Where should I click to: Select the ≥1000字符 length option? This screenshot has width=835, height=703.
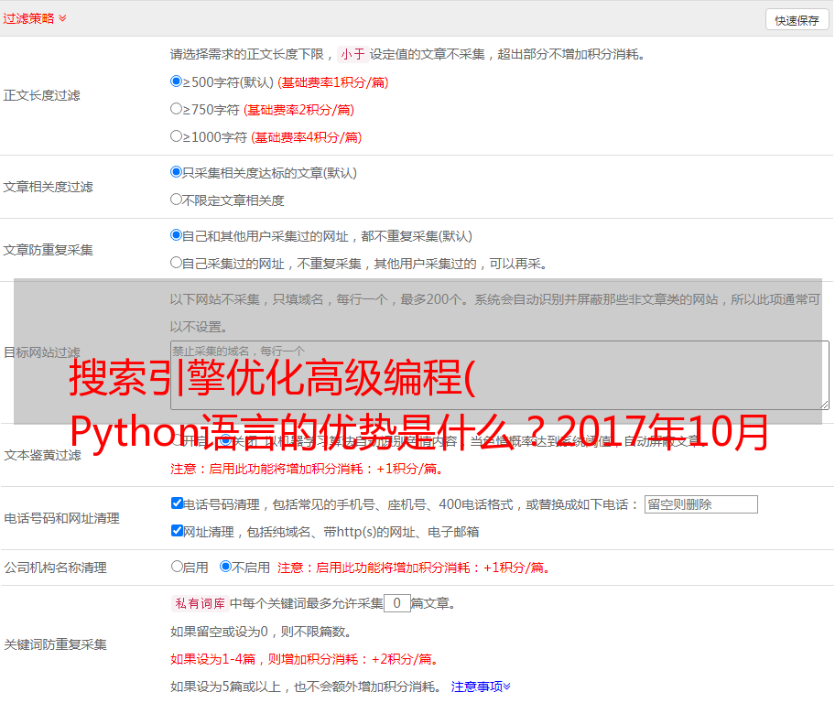coord(177,136)
